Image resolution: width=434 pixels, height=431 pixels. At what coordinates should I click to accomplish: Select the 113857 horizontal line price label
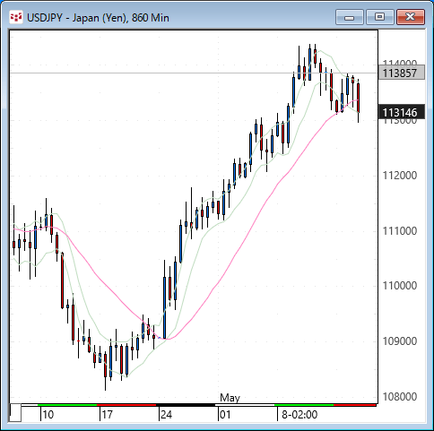tap(402, 73)
